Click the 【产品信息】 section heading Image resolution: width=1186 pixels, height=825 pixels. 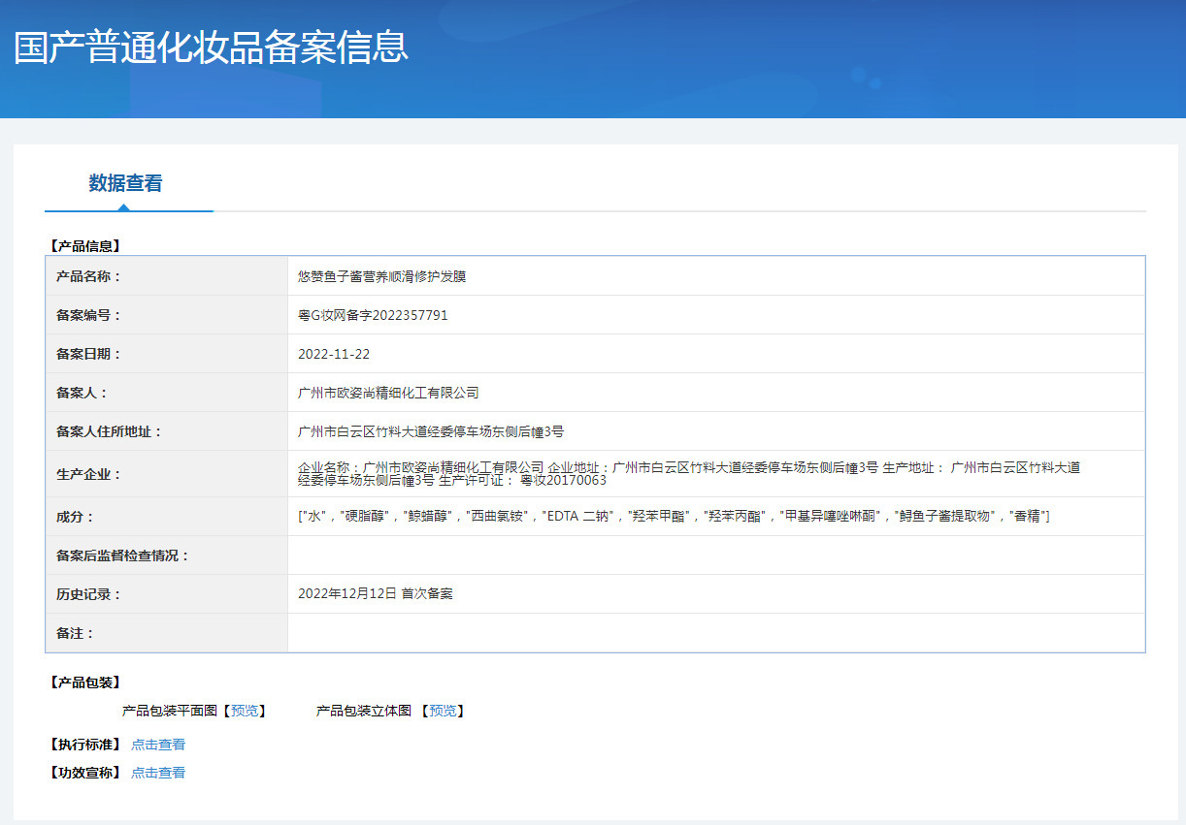tap(84, 246)
